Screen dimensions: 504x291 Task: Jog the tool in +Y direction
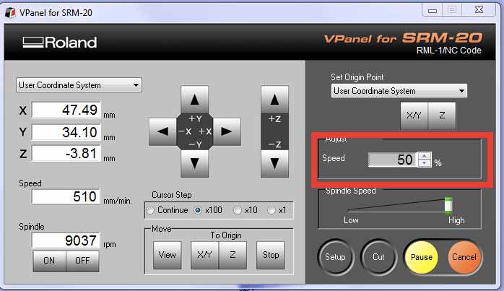(194, 100)
